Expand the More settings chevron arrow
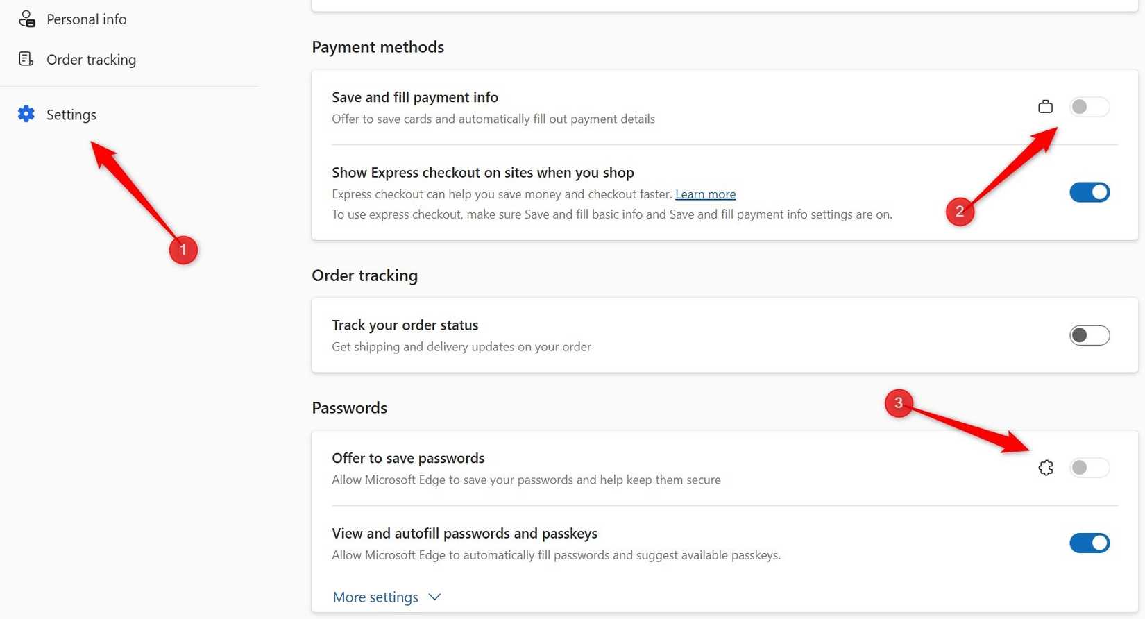This screenshot has width=1145, height=619. pos(435,597)
